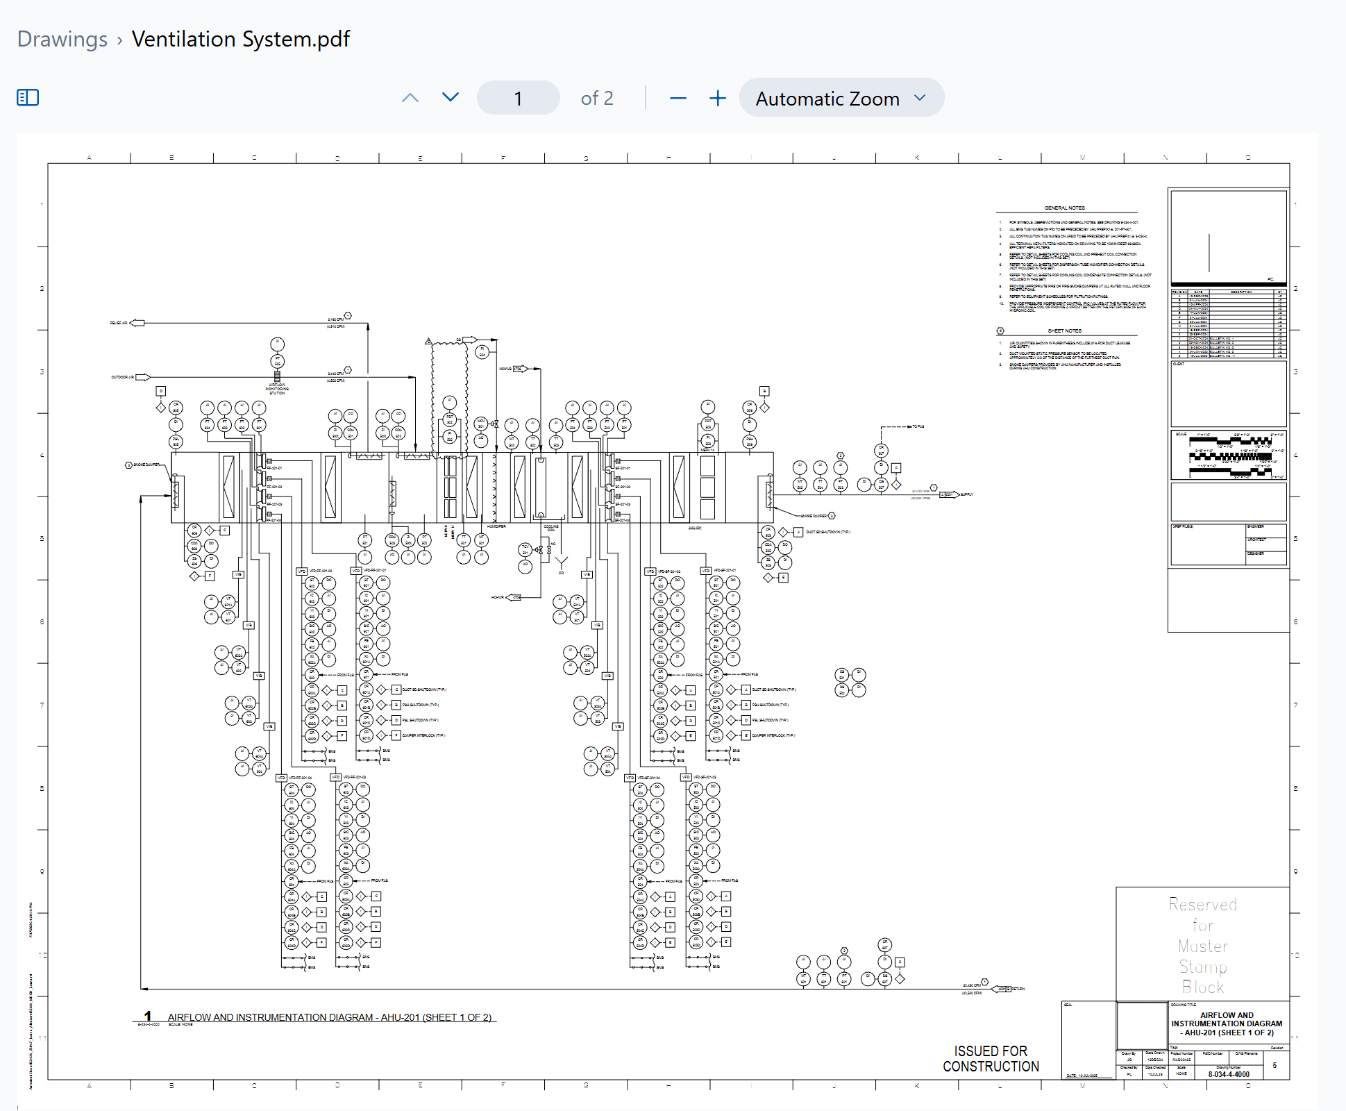This screenshot has height=1111, width=1346.
Task: Click the GENERAL NOTES heading
Action: coord(1064,208)
